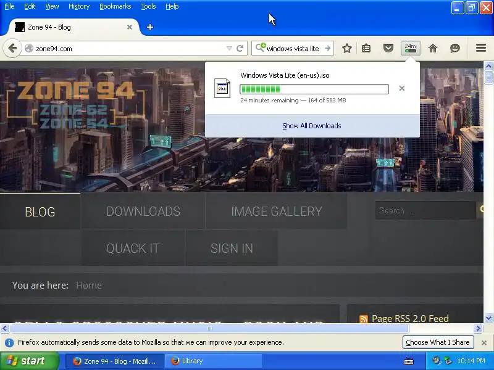The width and height of the screenshot is (494, 370).
Task: Cancel the Windows Vista Lite download
Action: click(402, 88)
